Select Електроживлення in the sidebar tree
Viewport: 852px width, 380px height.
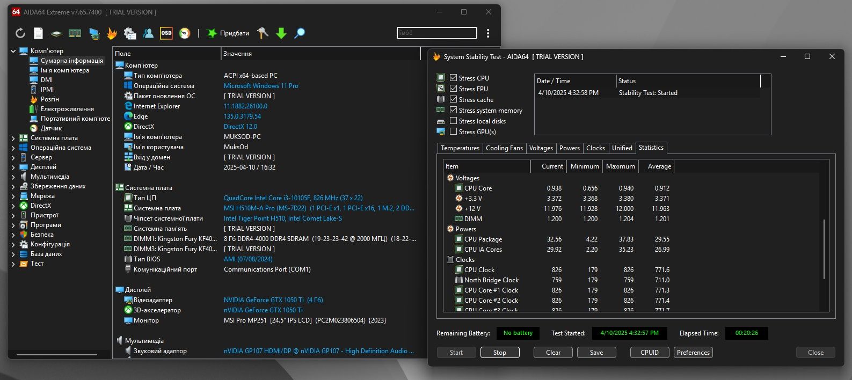click(x=67, y=109)
